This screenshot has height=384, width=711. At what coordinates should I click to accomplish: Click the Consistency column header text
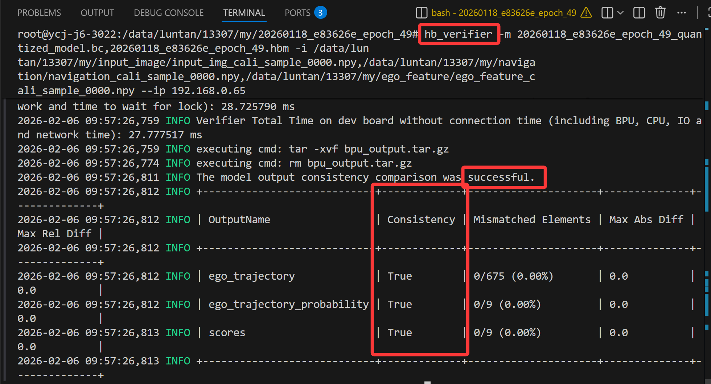pyautogui.click(x=421, y=220)
